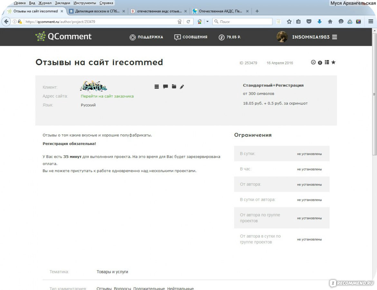Switch to tab Отечественная АКДС, Пе...
Screen dimensions: 377x290
coord(221,11)
